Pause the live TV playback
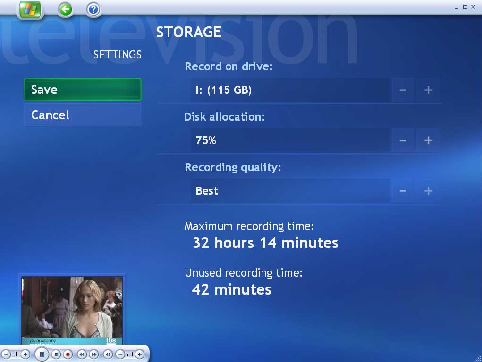This screenshot has height=362, width=482. click(42, 354)
